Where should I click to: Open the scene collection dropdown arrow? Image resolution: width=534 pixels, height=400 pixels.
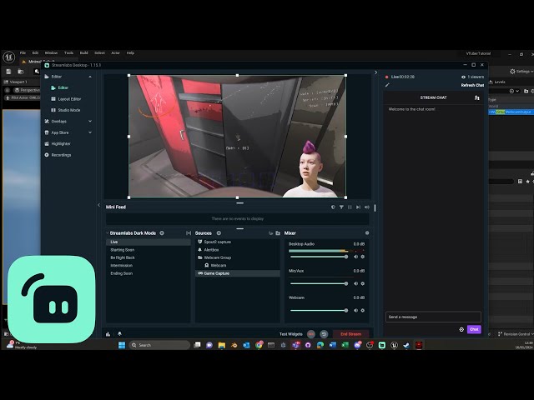[x=108, y=233]
